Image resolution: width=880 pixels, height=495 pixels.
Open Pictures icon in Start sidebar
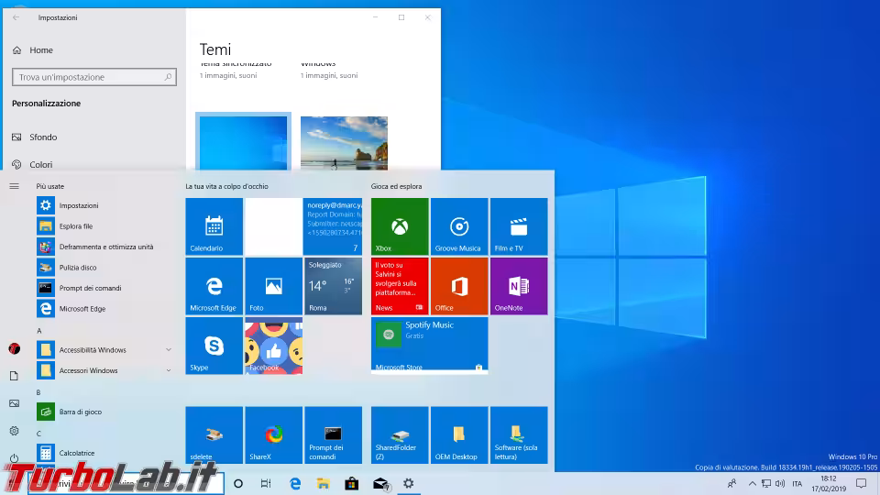pyautogui.click(x=14, y=403)
